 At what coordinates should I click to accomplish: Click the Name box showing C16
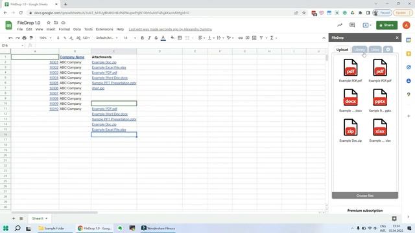[x=12, y=45]
